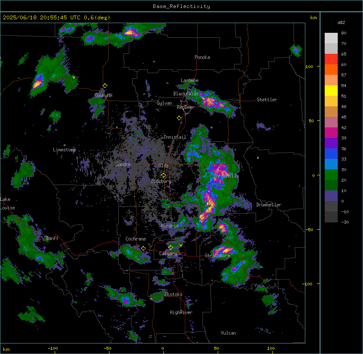Click the Stettler city label
Image resolution: width=363 pixels, height=354 pixels.
[267, 100]
